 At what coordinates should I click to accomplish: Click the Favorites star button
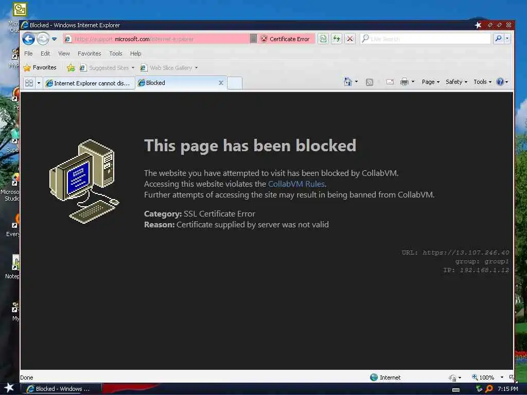[x=40, y=67]
